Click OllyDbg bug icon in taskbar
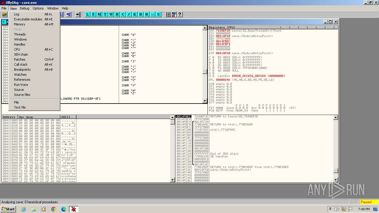Screen dimensions: 379x213 click(73, 209)
